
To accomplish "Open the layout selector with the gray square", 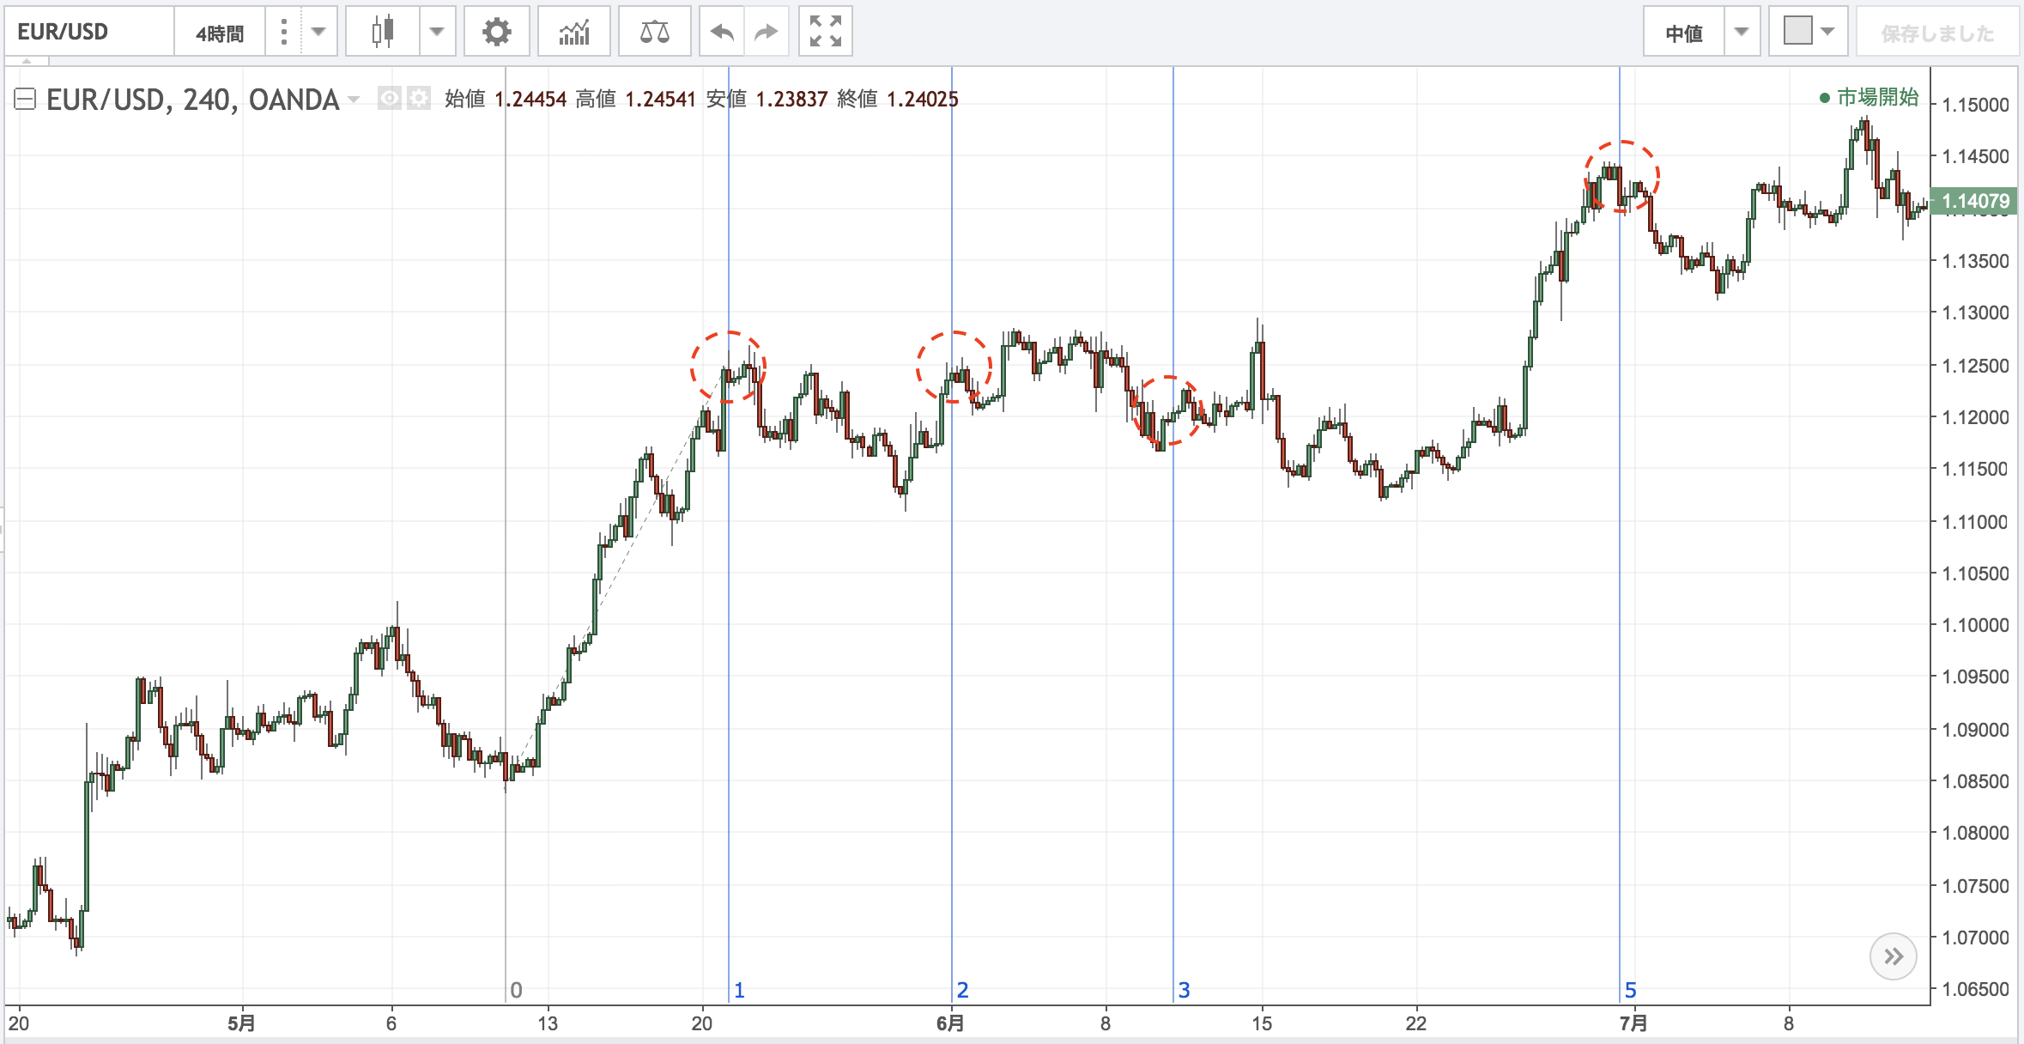I will (x=1808, y=33).
